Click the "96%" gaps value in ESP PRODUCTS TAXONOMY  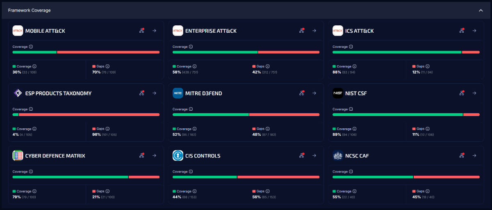coord(96,134)
